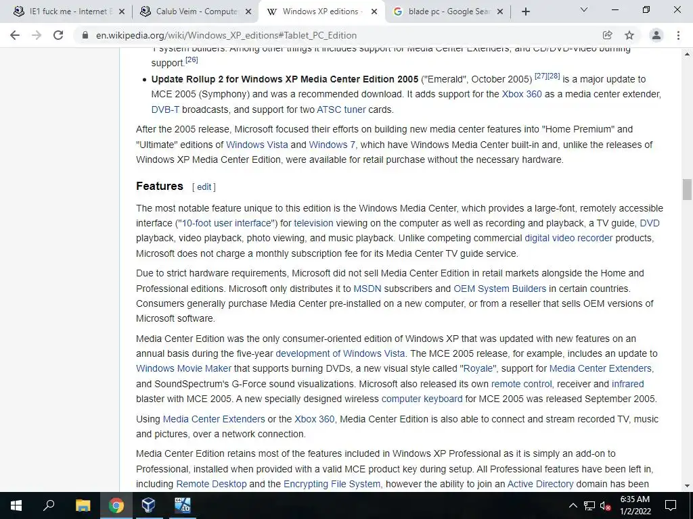Click the address bar URL
This screenshot has height=519, width=693.
click(226, 35)
